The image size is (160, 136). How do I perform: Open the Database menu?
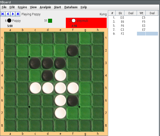[x=71, y=7]
